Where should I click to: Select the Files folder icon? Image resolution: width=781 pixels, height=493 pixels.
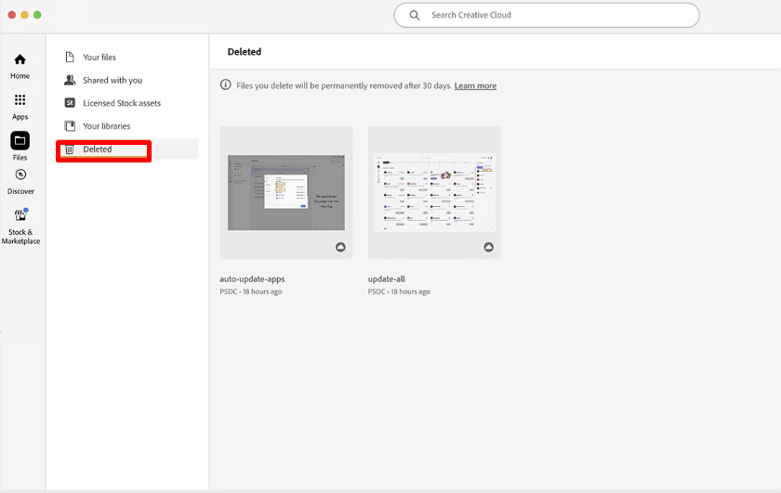(x=20, y=141)
